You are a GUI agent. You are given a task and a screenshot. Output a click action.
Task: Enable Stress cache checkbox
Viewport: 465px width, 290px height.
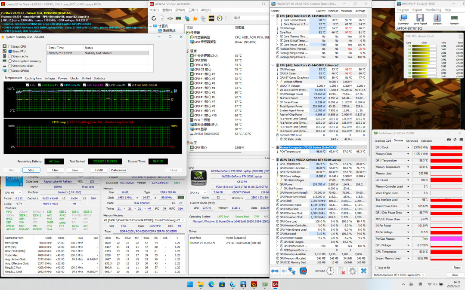(10, 56)
